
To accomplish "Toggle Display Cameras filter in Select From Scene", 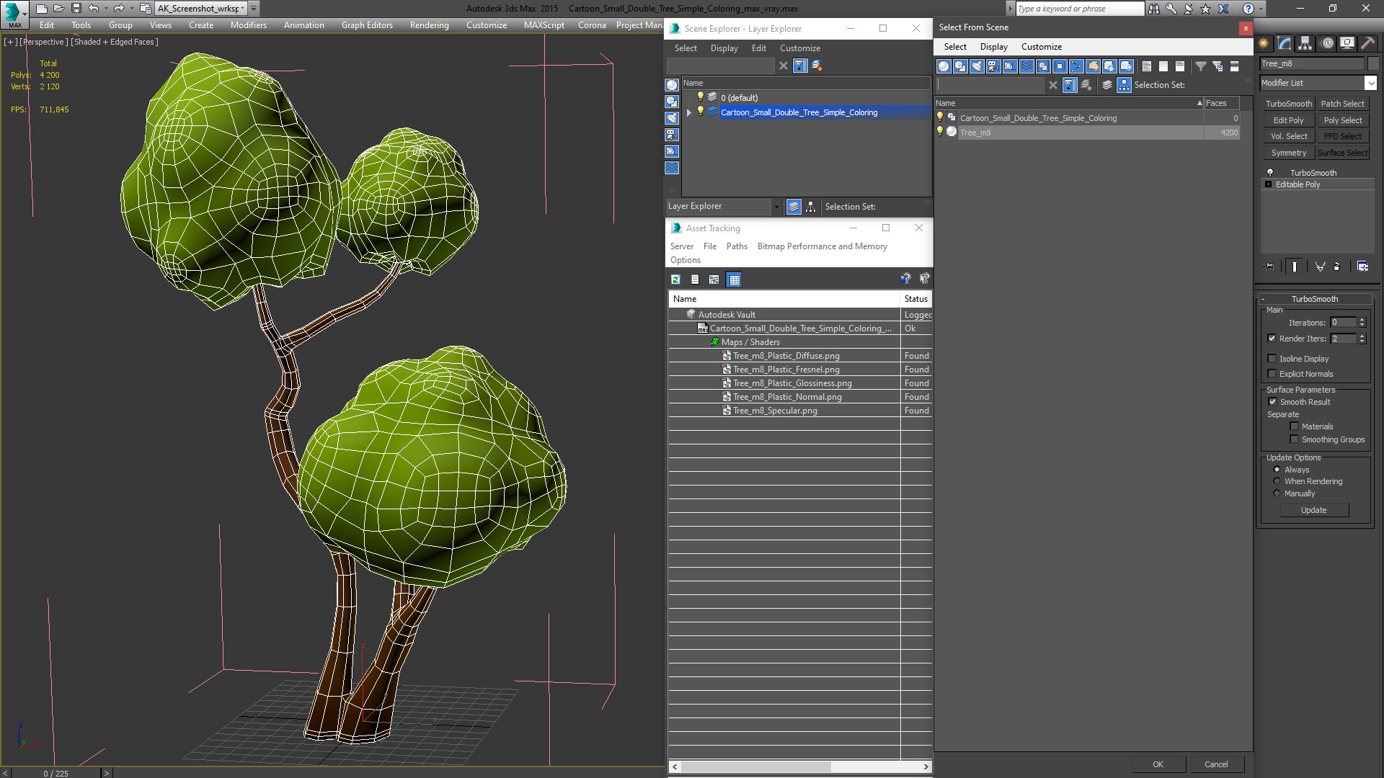I will (993, 66).
